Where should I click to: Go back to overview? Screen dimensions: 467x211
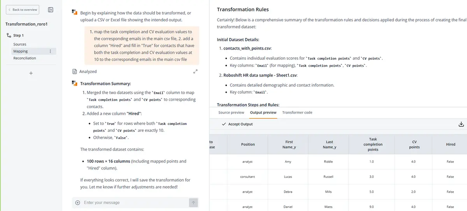(22, 10)
